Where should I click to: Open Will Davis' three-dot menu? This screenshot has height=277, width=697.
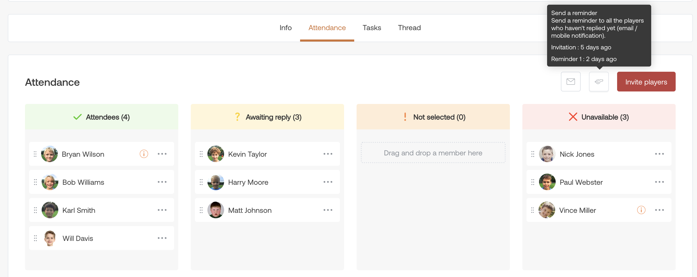pos(162,238)
